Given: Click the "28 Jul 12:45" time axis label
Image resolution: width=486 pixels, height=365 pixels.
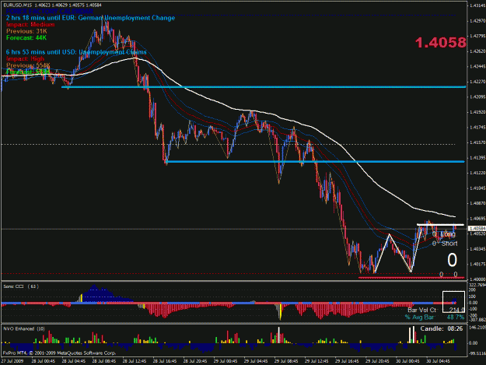Looking at the screenshot, I should pos(135,361).
